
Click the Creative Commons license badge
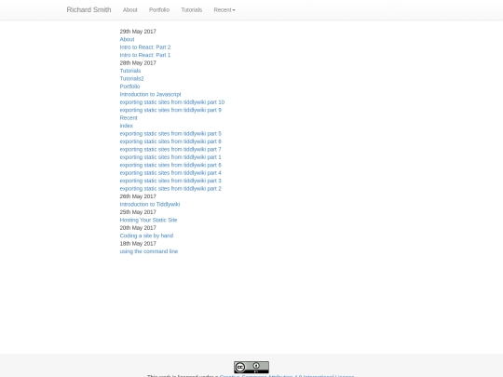click(251, 367)
